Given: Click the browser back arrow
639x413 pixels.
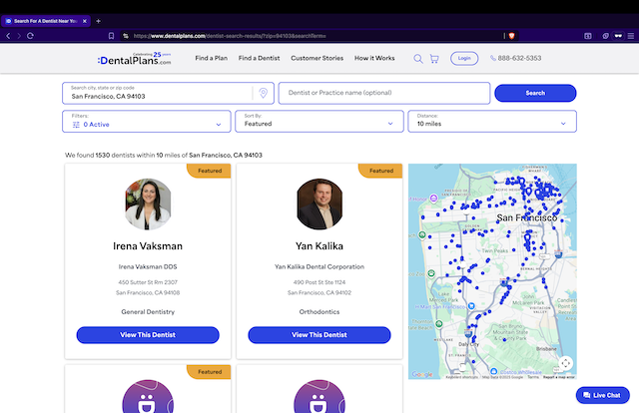Looking at the screenshot, I should [x=8, y=35].
